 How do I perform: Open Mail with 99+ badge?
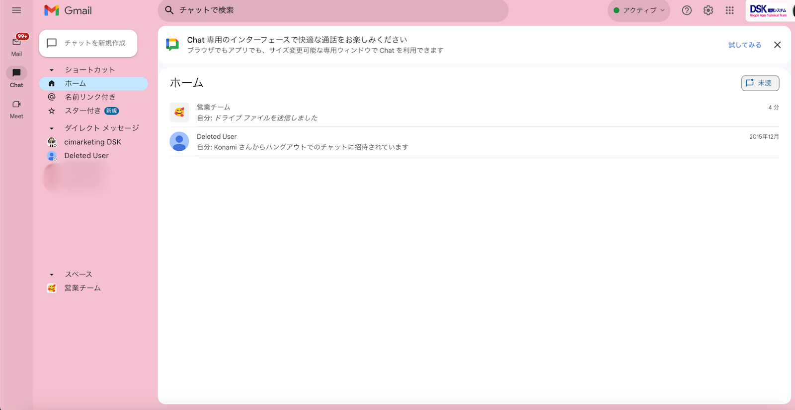tap(16, 45)
